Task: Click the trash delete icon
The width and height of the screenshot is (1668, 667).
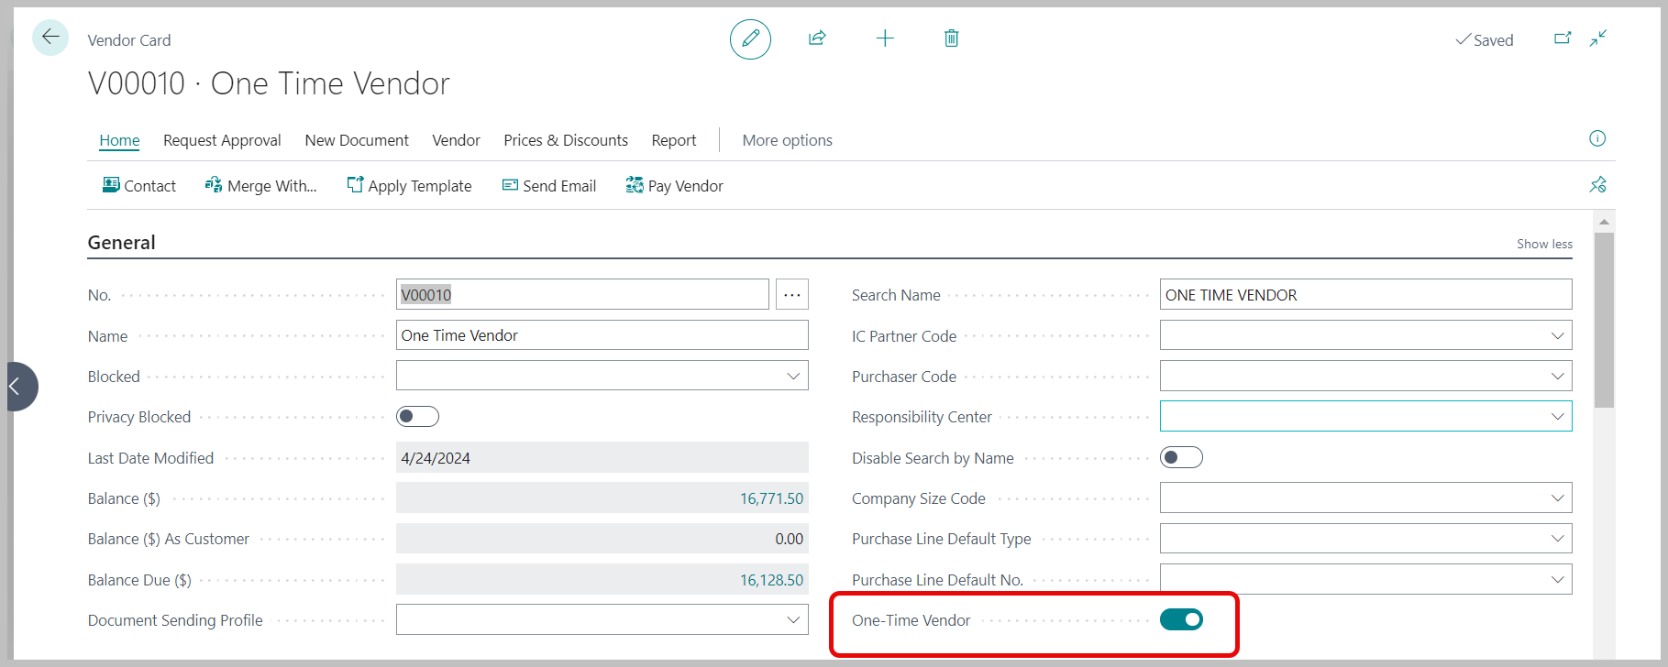Action: 952,38
